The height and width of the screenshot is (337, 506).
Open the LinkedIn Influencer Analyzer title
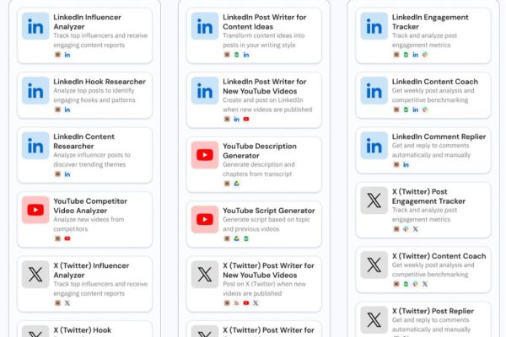click(x=87, y=22)
